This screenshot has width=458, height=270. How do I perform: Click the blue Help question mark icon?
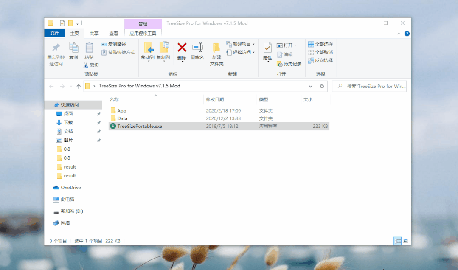(x=407, y=34)
